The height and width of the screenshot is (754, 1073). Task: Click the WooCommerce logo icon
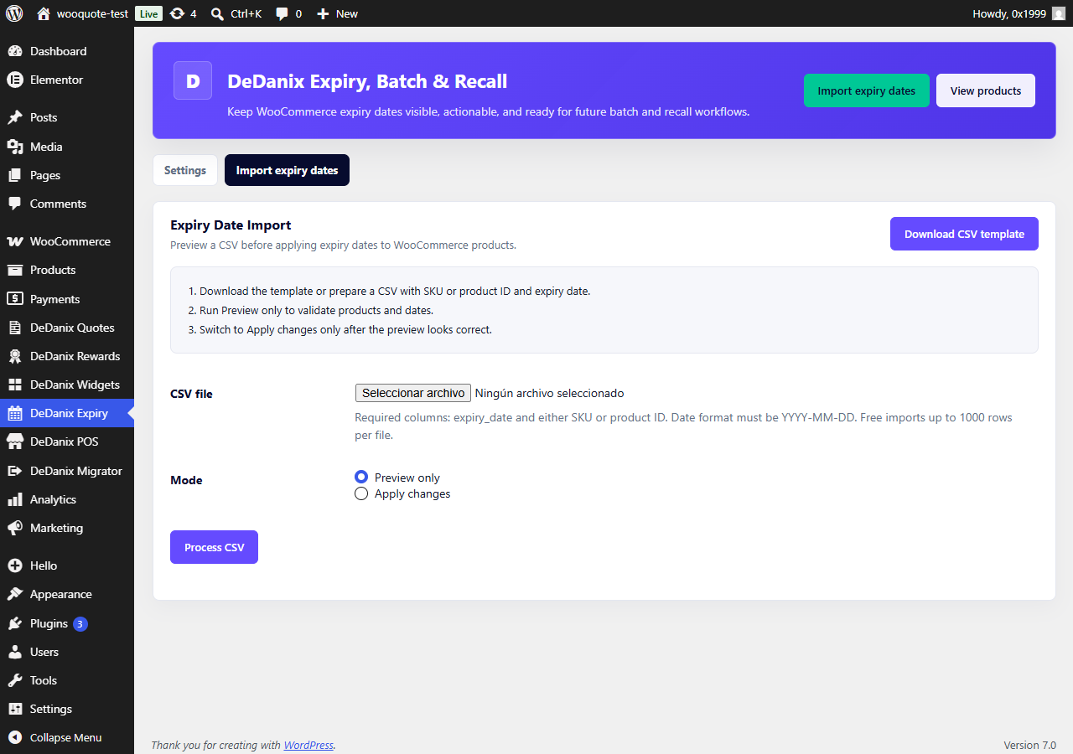[15, 241]
